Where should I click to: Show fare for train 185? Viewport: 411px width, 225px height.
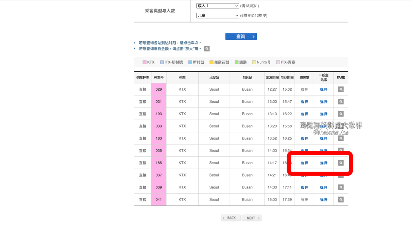341,163
